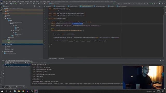Click Collapse All icon in Run toolbar
166x93 pixels.
[18, 63]
